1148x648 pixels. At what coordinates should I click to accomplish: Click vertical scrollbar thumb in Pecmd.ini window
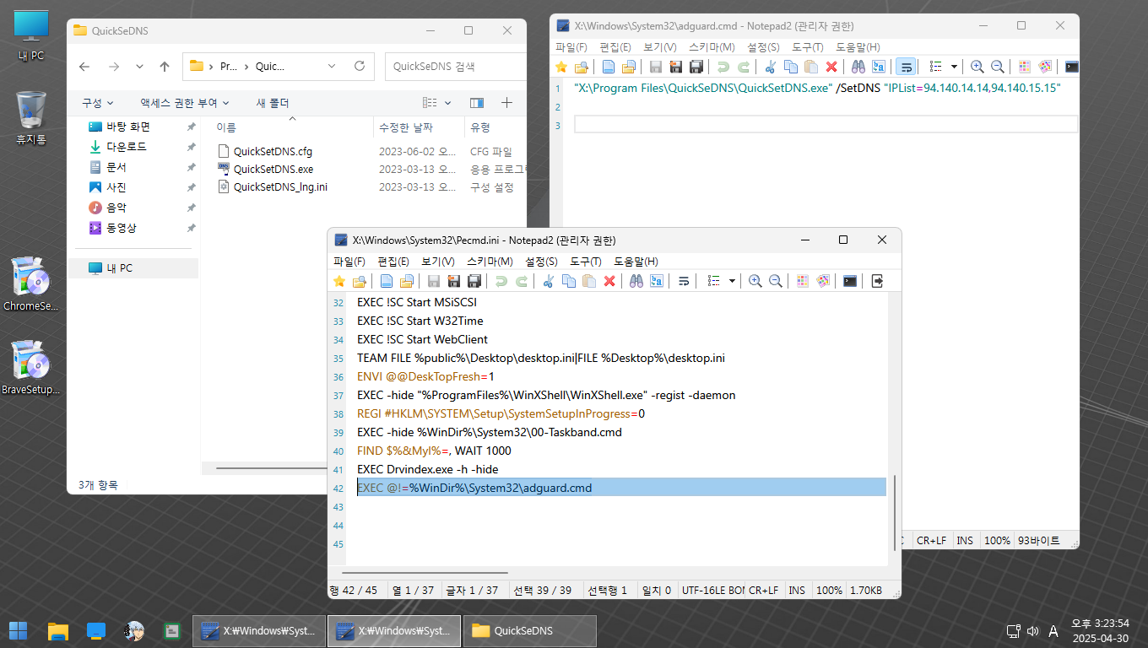[x=894, y=511]
